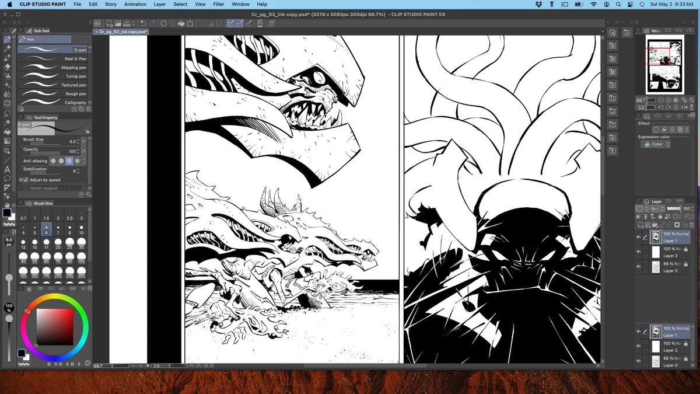Open the Story menu
This screenshot has width=700, height=394.
pos(110,4)
